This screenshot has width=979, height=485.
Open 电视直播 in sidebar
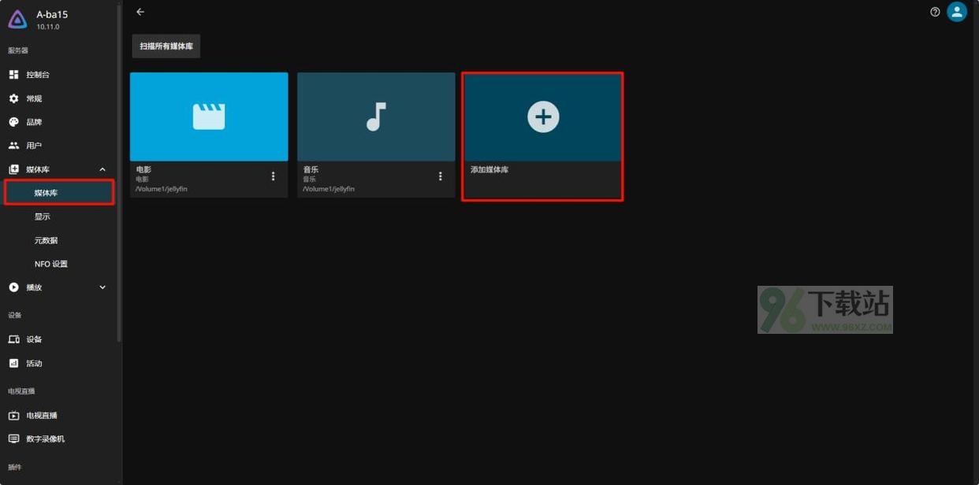[41, 415]
